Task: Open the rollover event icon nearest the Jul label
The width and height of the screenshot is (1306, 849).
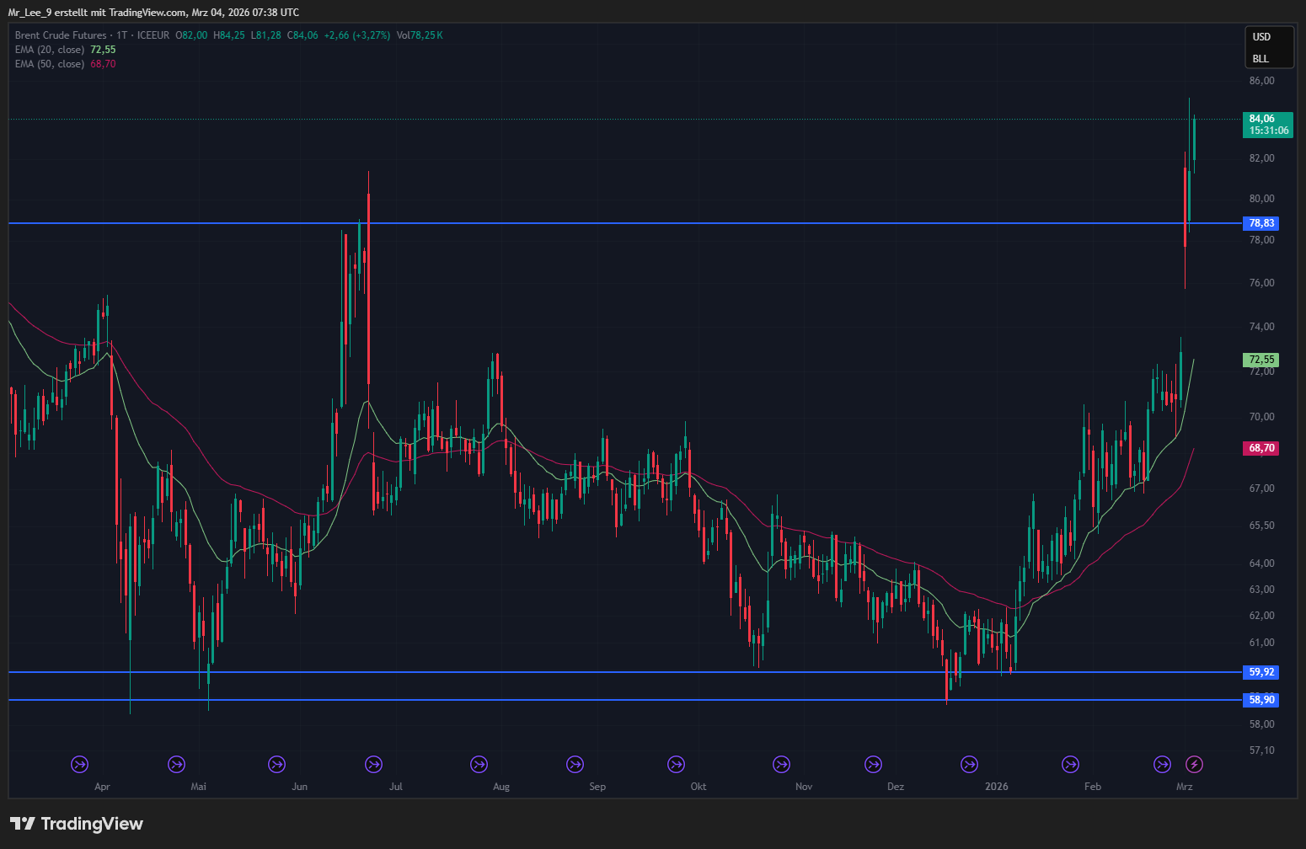Action: (x=373, y=764)
